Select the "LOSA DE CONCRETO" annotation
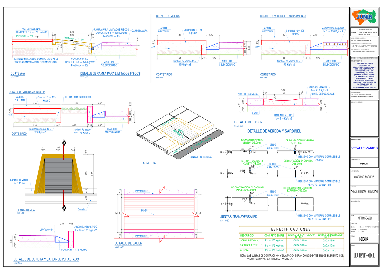The image size is (387, 273). [x=319, y=87]
